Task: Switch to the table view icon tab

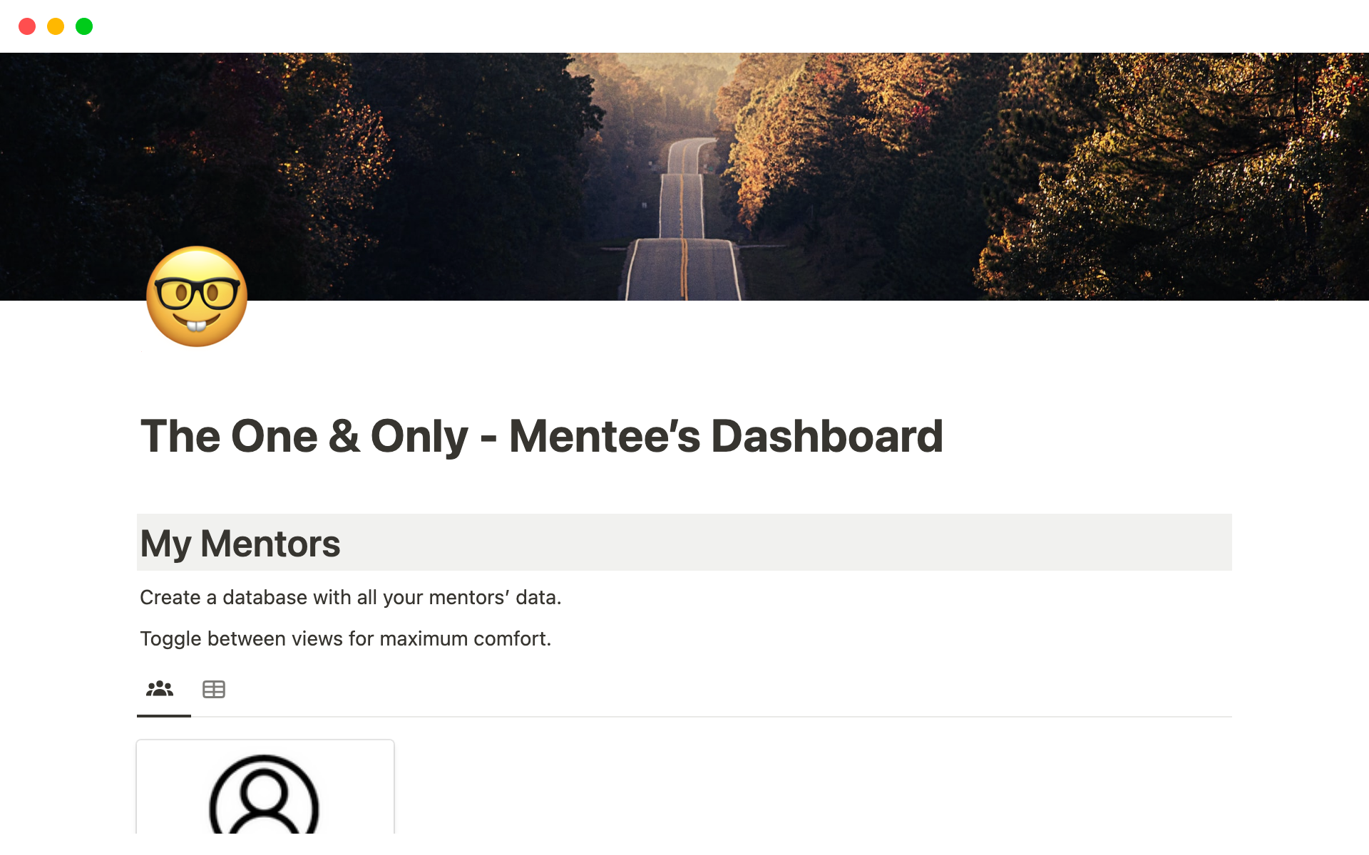Action: [x=213, y=689]
